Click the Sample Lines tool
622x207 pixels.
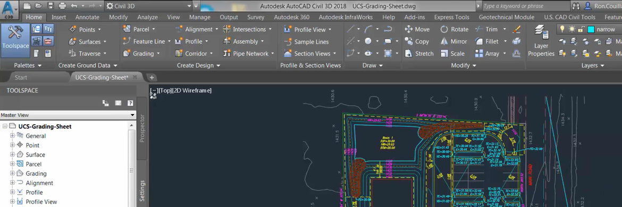[306, 41]
